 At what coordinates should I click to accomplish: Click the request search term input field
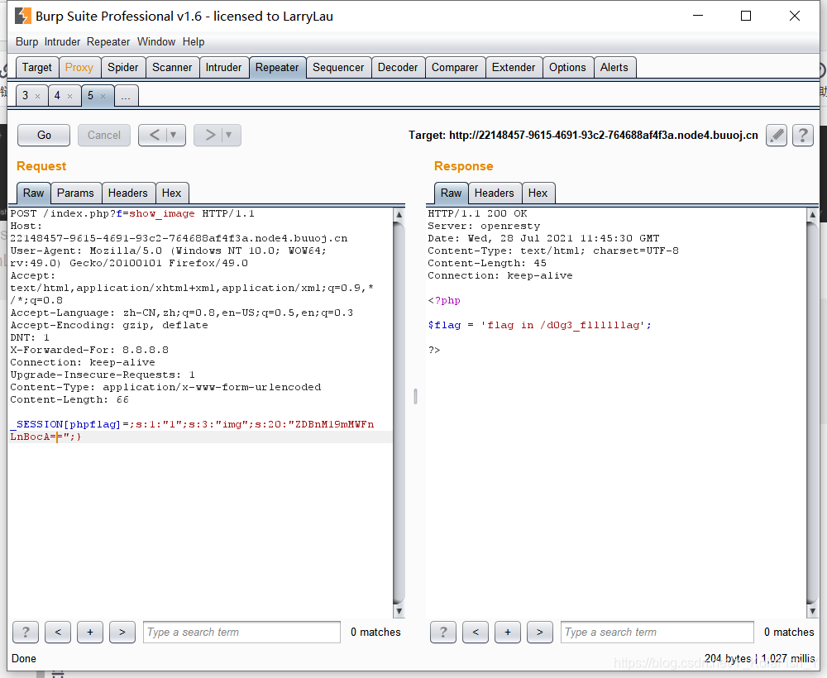click(x=241, y=633)
